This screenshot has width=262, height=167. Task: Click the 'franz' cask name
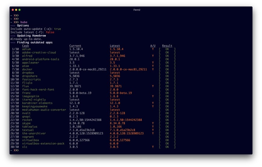26,93
